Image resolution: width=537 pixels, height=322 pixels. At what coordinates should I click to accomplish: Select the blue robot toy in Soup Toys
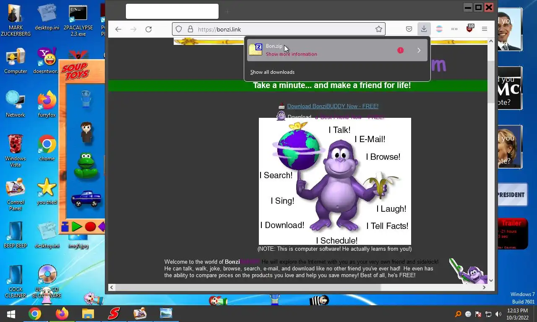click(x=86, y=100)
